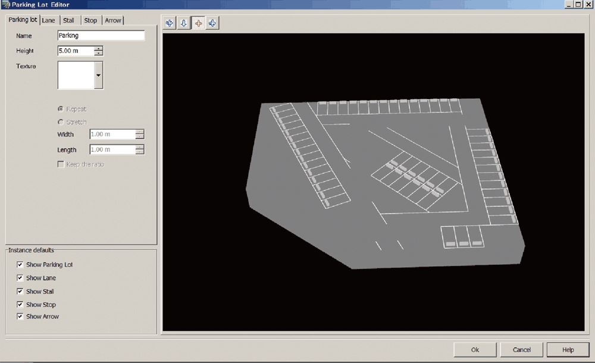Switch to the Lane tab
This screenshot has height=363, width=595.
point(48,20)
